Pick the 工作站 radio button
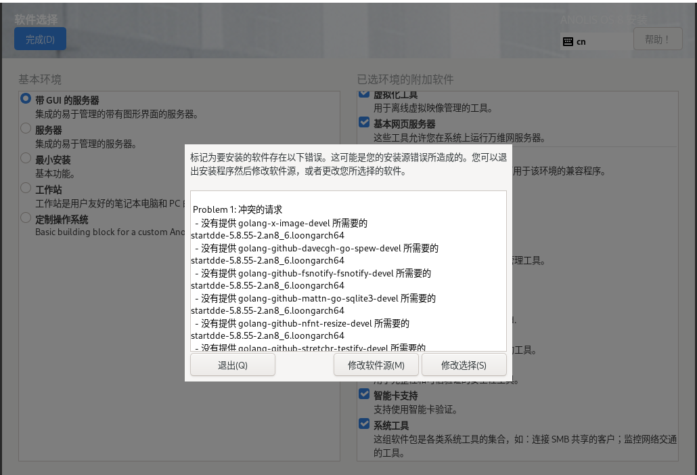The image size is (697, 475). click(x=26, y=188)
